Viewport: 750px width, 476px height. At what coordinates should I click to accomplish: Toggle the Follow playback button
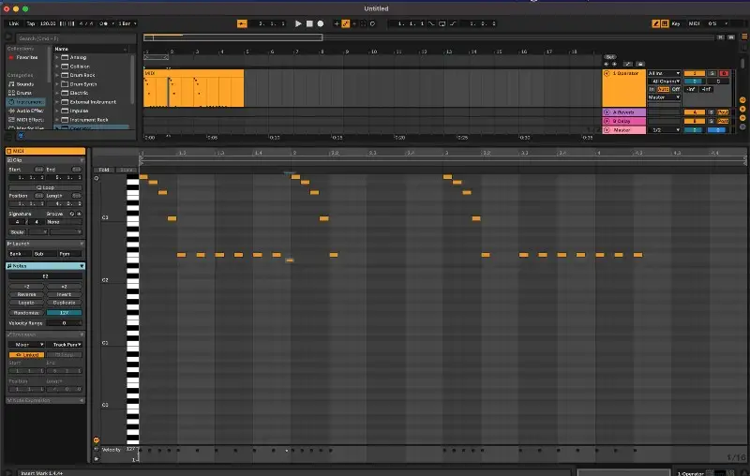242,23
